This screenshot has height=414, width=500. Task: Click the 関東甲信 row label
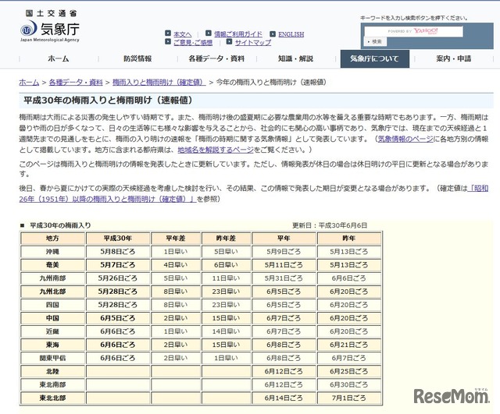pos(52,358)
